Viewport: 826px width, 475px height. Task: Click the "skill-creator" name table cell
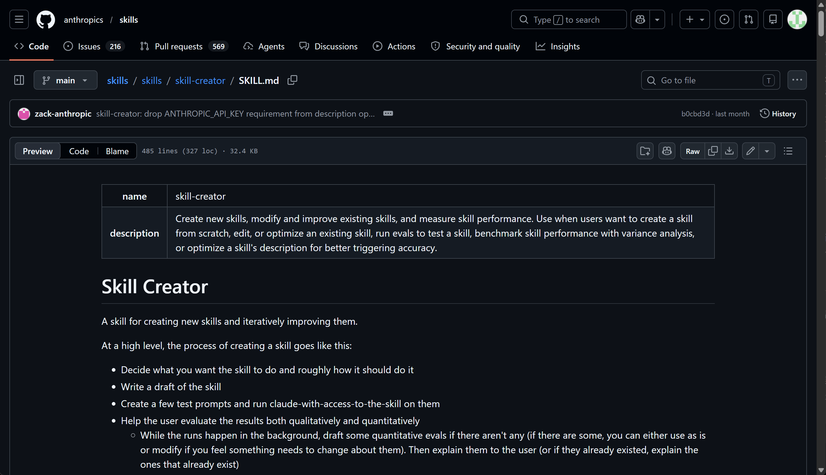(441, 196)
